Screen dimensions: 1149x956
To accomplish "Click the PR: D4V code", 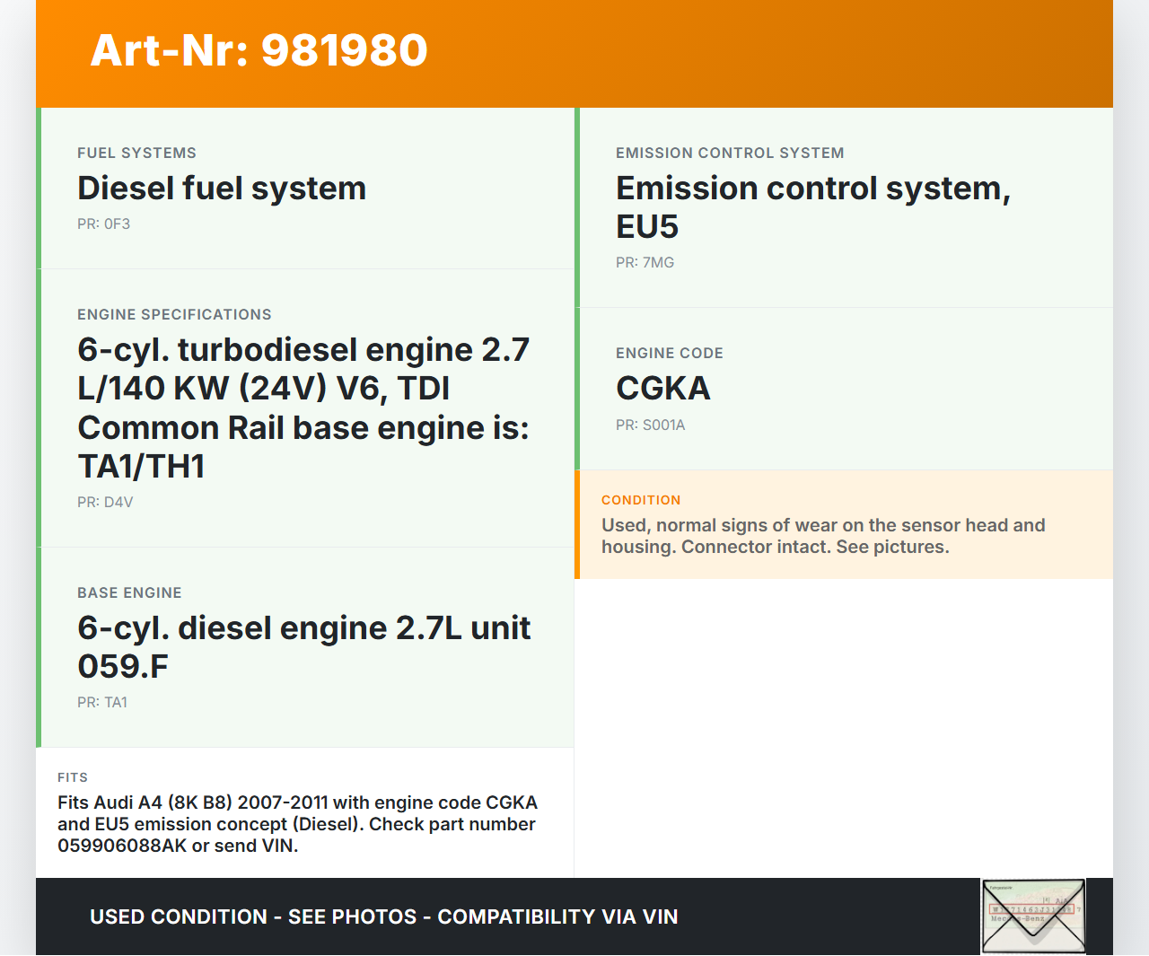I will point(105,503).
